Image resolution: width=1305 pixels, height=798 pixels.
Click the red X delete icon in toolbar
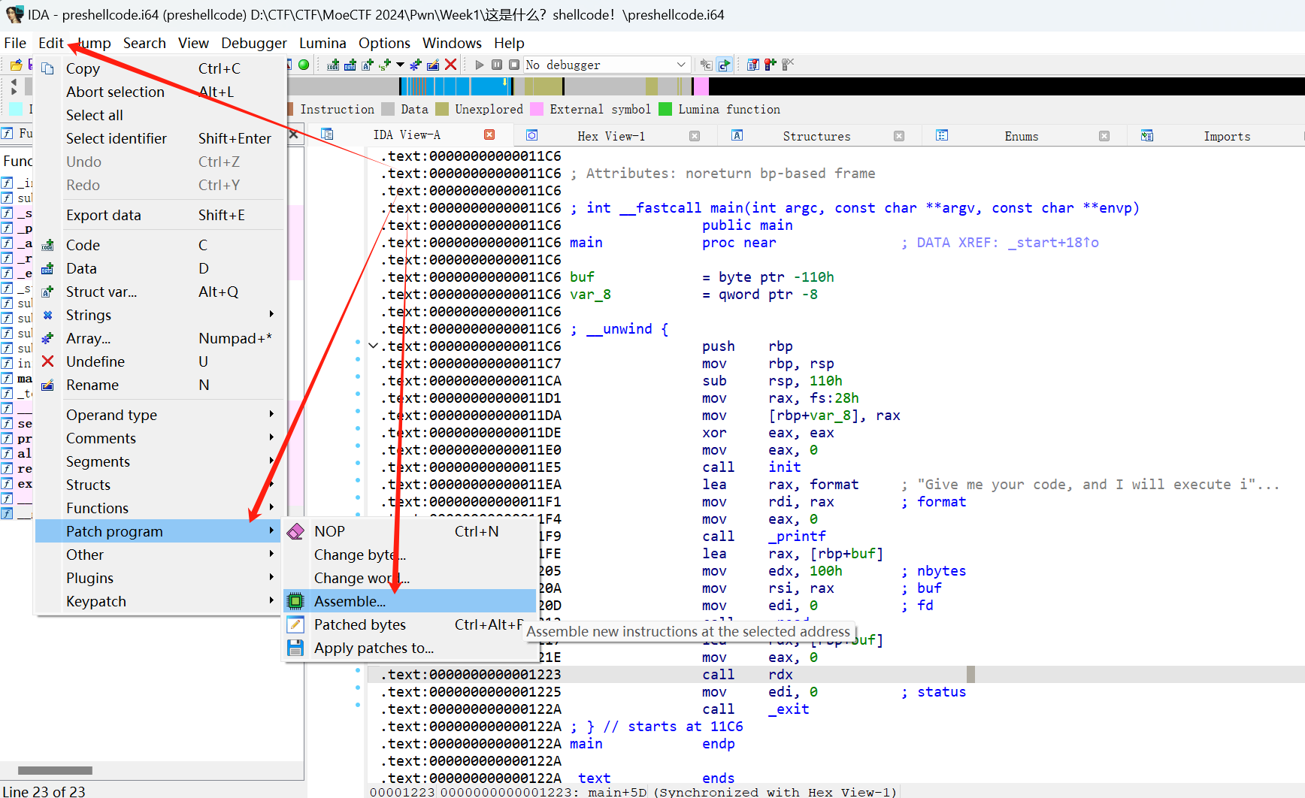450,65
